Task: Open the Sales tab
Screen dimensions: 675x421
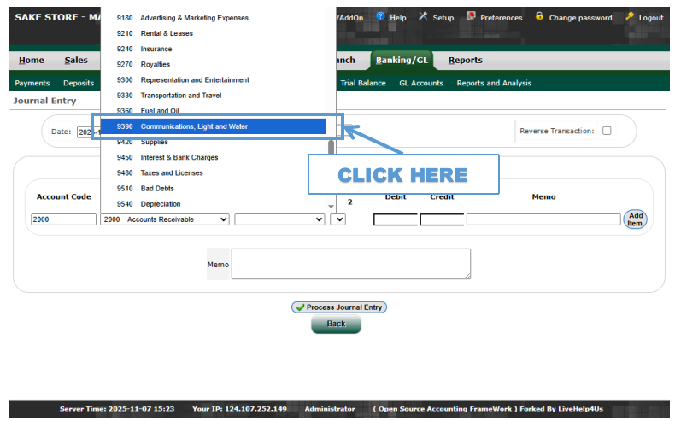Action: [76, 61]
